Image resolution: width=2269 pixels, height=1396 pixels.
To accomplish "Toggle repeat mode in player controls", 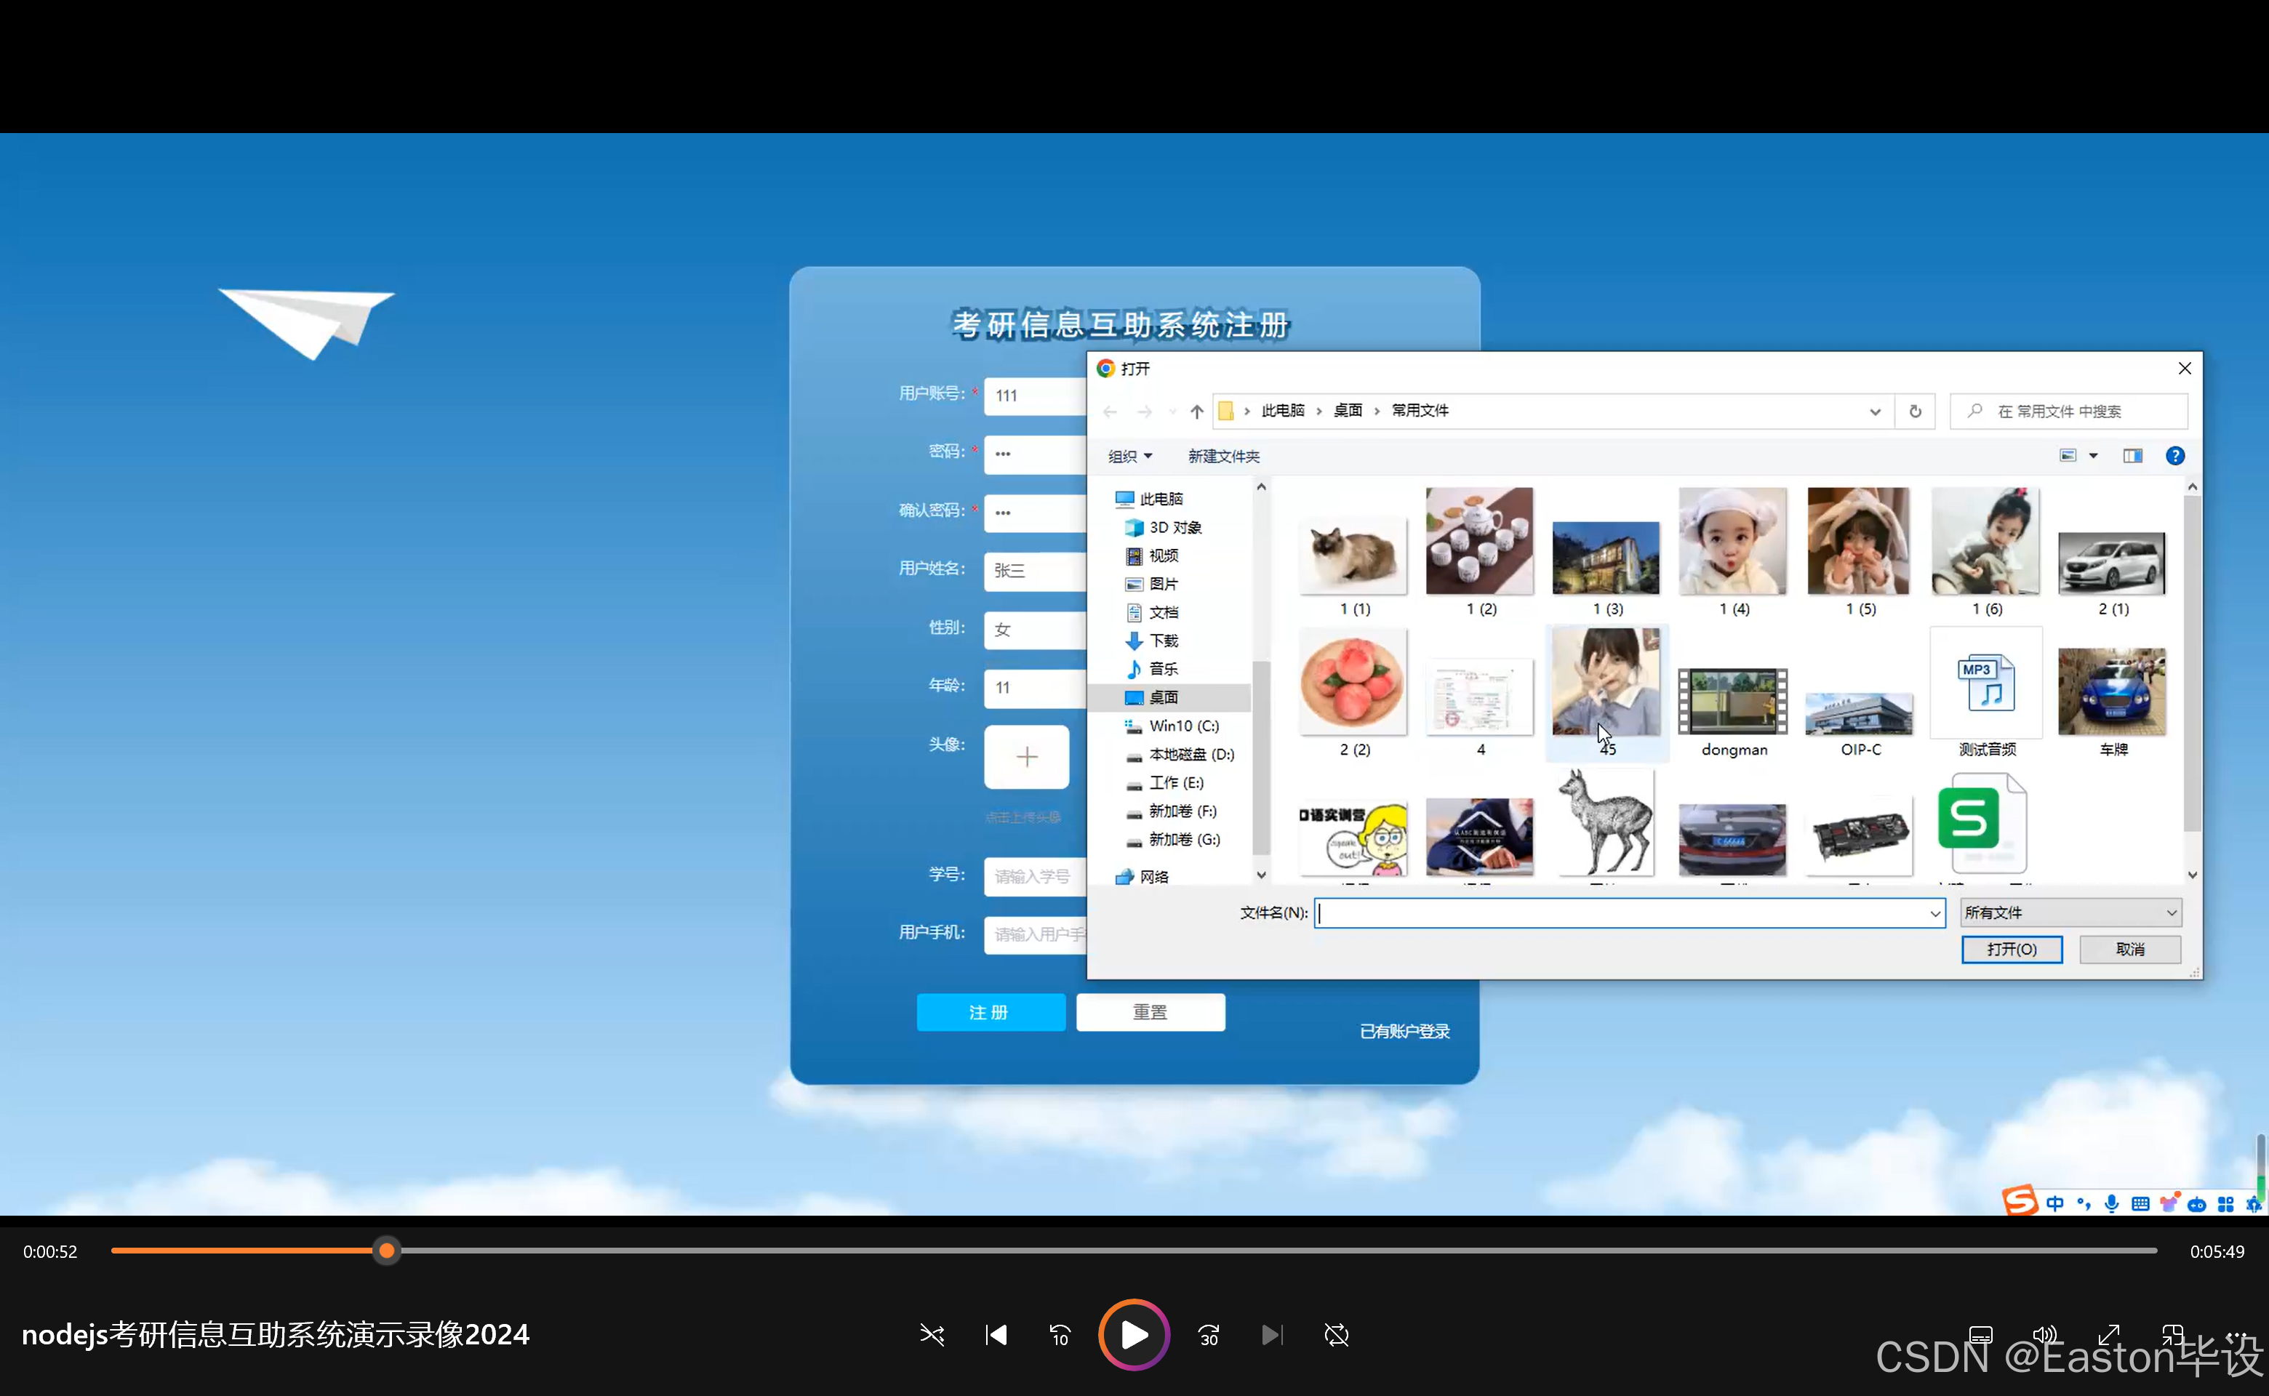I will click(x=1336, y=1335).
